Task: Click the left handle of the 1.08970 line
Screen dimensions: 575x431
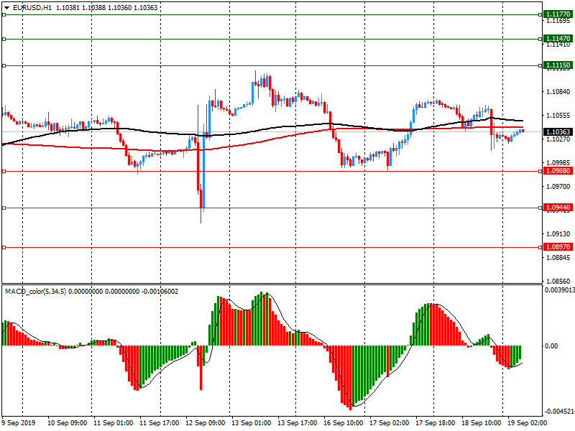Action: tap(4, 247)
